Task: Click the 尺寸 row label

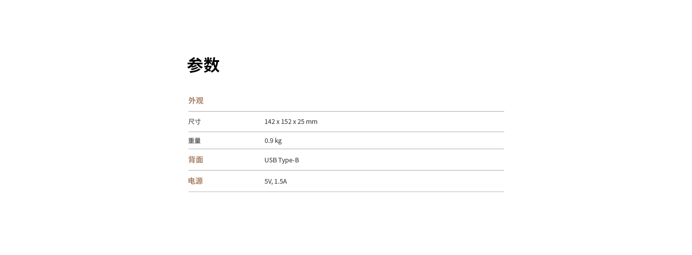Action: pyautogui.click(x=194, y=122)
